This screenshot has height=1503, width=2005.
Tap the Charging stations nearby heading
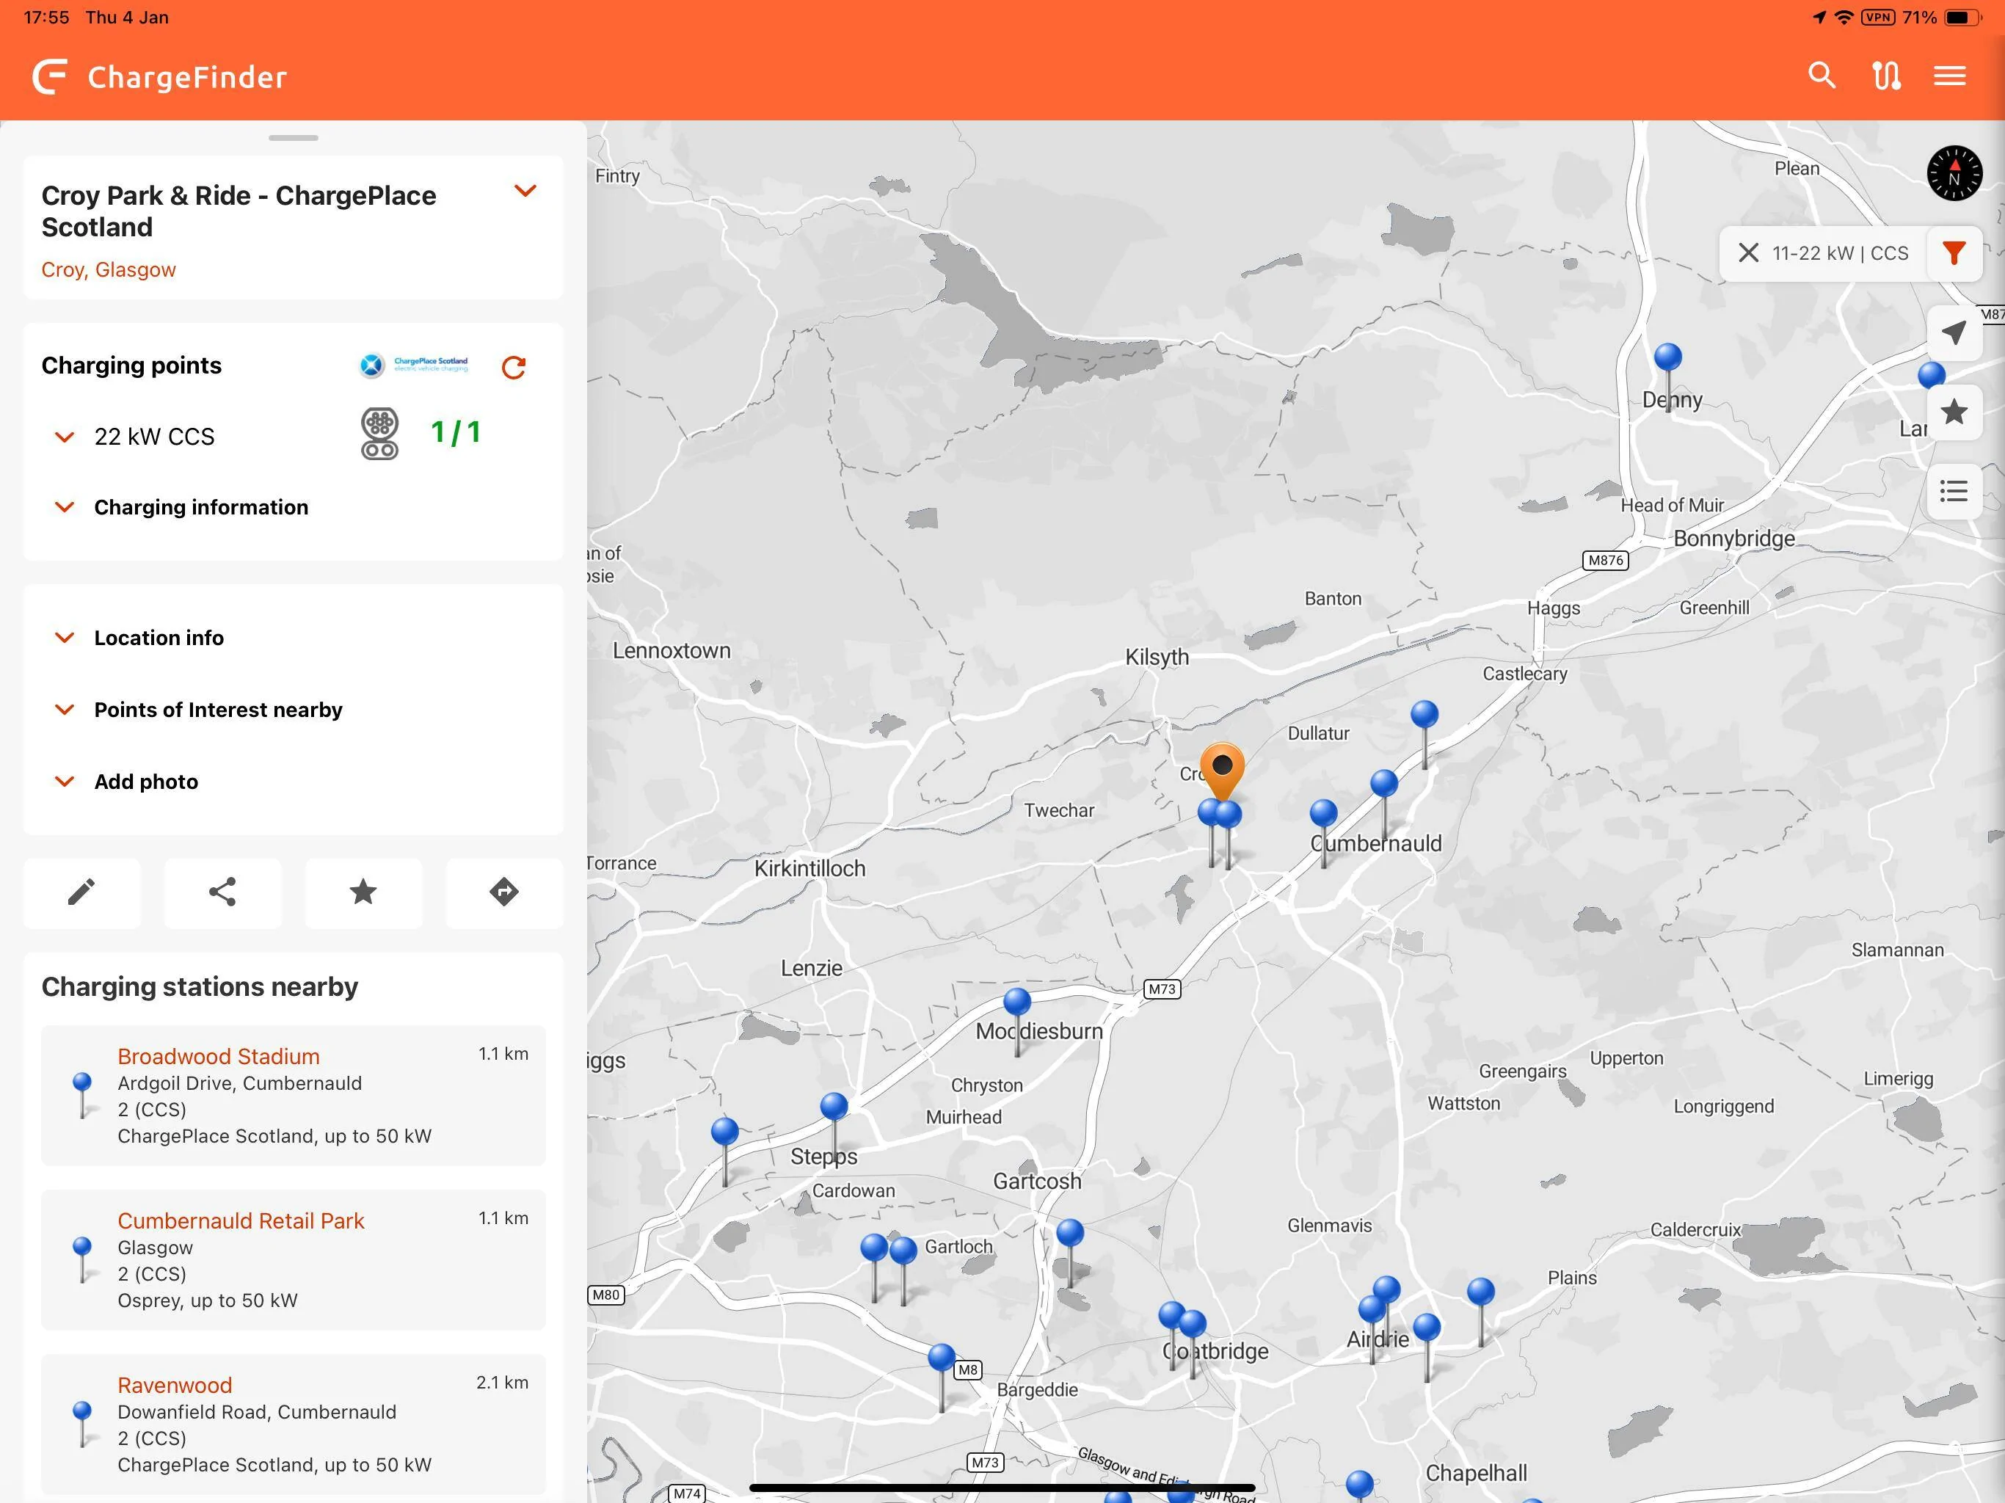(x=200, y=986)
